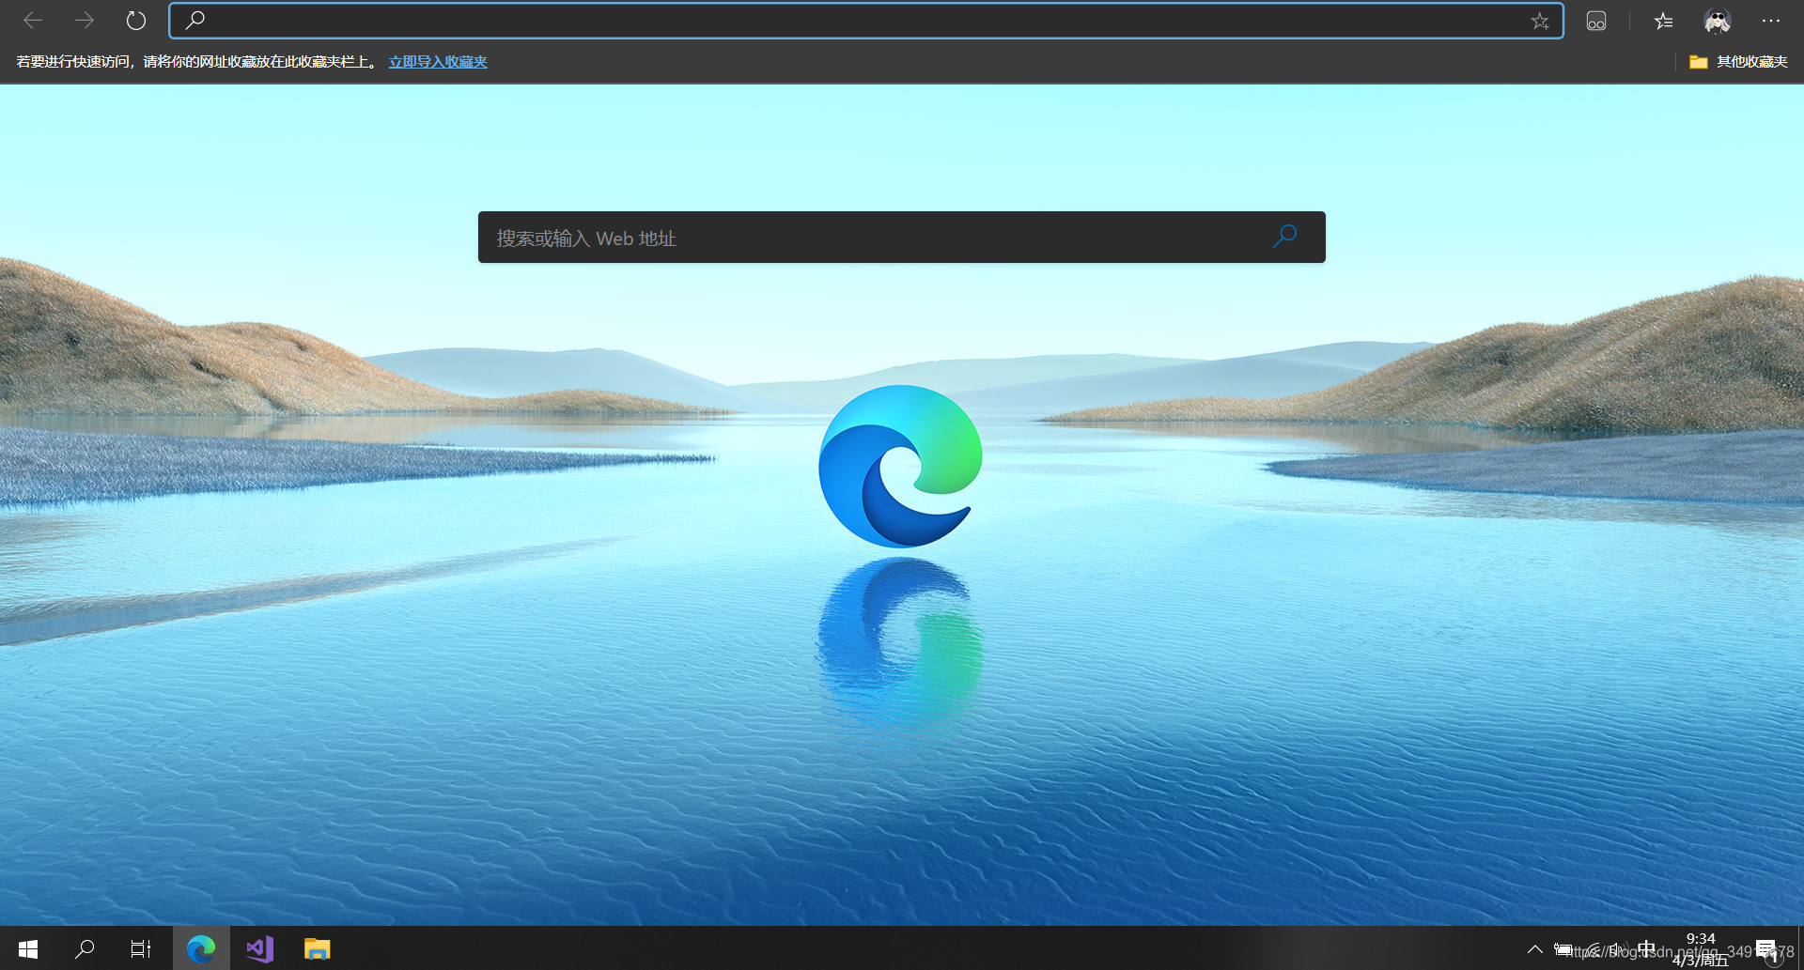Go back to the previous page
This screenshot has height=970, width=1804.
coord(33,21)
